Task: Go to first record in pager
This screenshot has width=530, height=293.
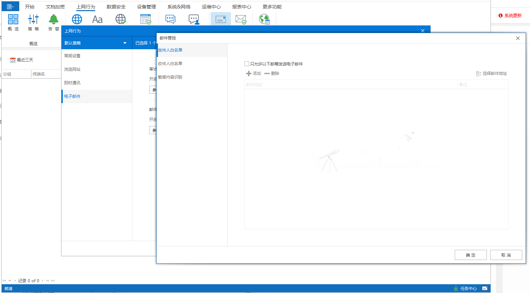Action: [4, 281]
